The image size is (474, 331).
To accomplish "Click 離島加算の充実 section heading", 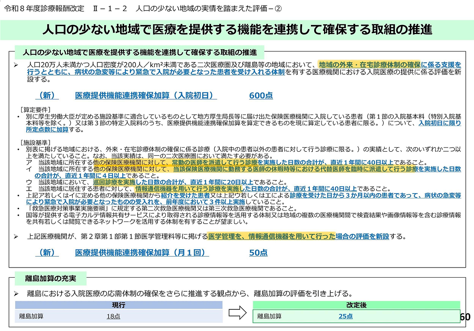I will (51, 278).
